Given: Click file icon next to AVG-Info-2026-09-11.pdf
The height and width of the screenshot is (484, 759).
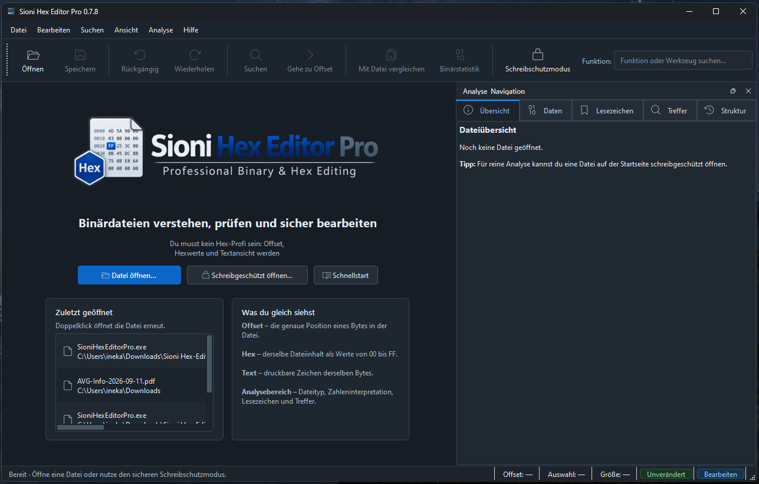Looking at the screenshot, I should tap(67, 385).
